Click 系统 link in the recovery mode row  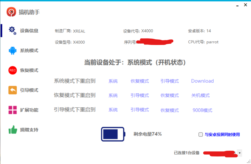pos(113,95)
